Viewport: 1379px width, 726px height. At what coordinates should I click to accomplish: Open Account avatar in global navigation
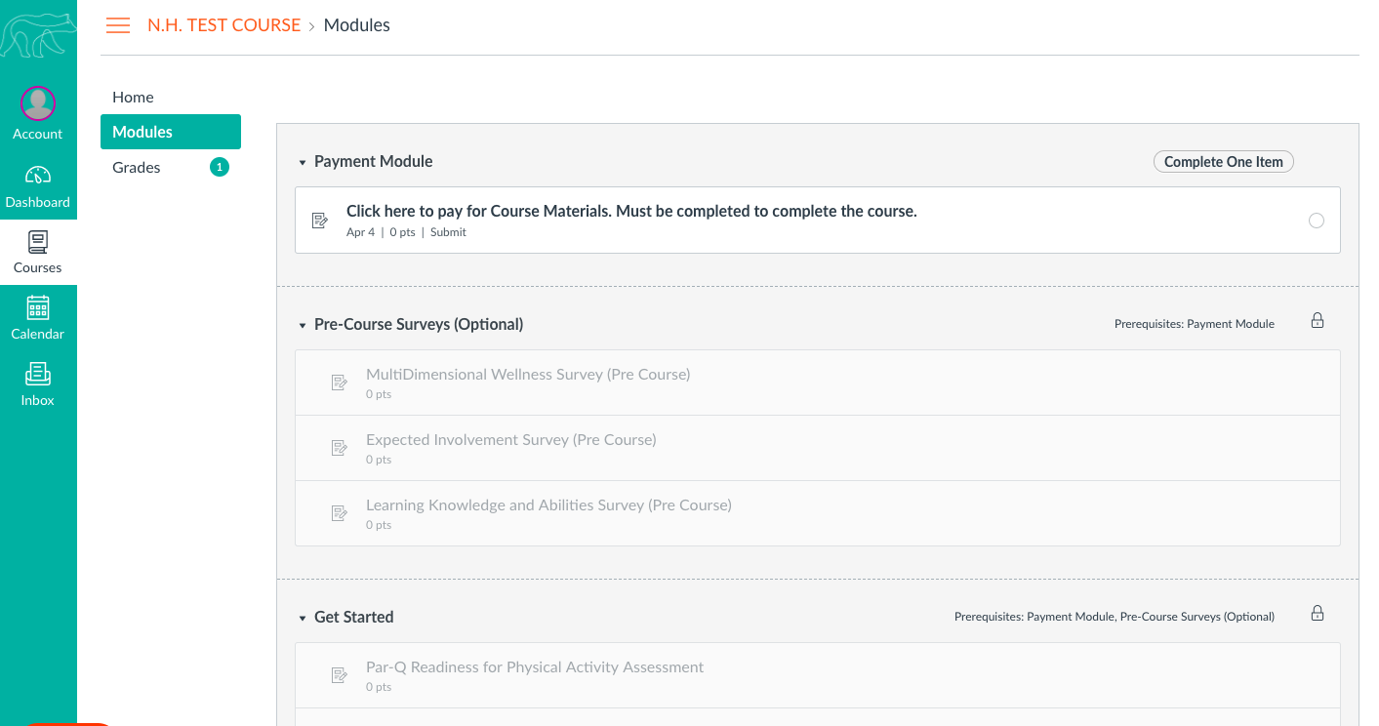click(38, 103)
